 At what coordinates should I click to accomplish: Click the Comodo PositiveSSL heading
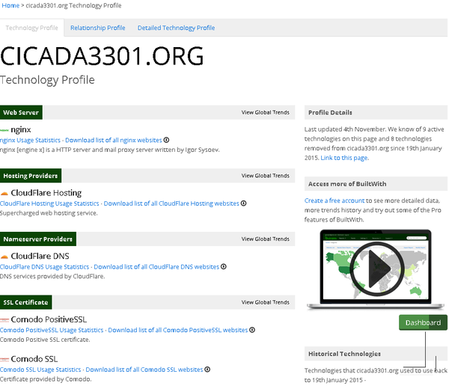coord(49,319)
